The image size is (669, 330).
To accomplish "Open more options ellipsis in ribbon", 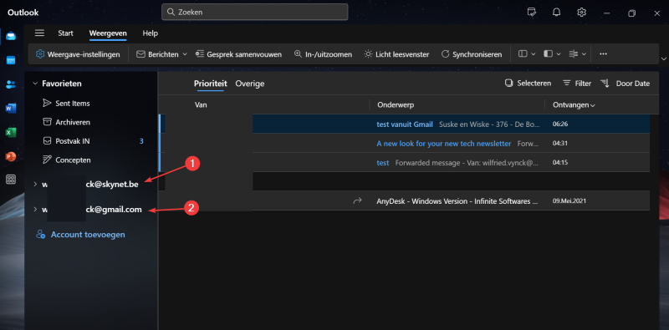I will (x=603, y=54).
